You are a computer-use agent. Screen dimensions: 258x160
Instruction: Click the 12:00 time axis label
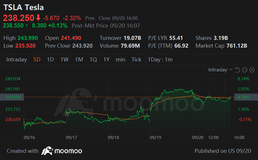213,138
